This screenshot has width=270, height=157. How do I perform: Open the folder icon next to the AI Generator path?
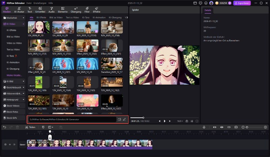pos(119,119)
